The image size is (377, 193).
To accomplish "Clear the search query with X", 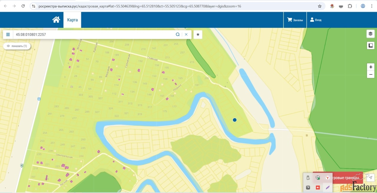I will point(186,34).
